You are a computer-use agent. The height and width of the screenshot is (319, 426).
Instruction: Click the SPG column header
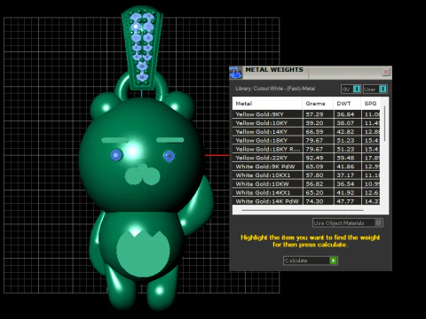coord(370,104)
